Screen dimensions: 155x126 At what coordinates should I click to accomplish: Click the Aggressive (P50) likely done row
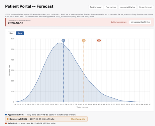click(x=40, y=115)
